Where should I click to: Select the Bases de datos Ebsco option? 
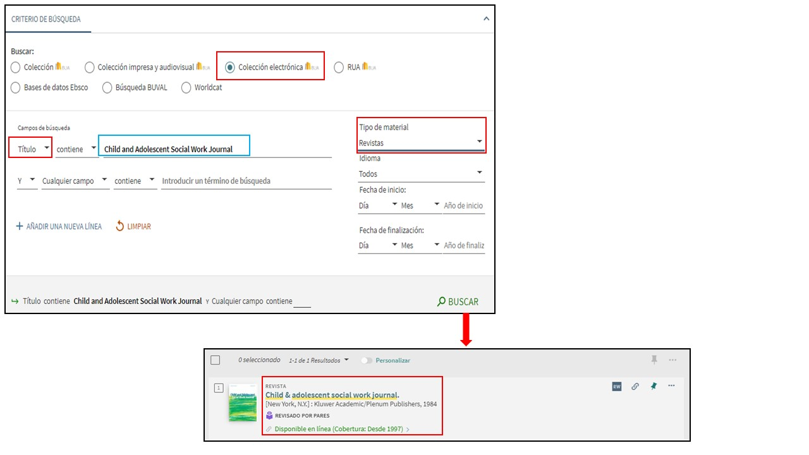coord(16,88)
